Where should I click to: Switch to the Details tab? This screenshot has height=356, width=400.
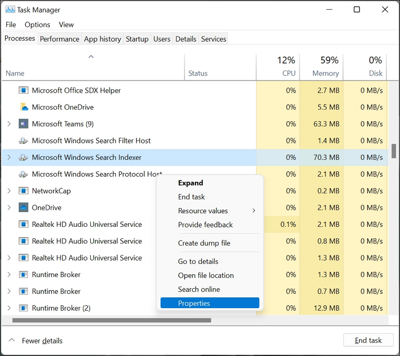(186, 39)
